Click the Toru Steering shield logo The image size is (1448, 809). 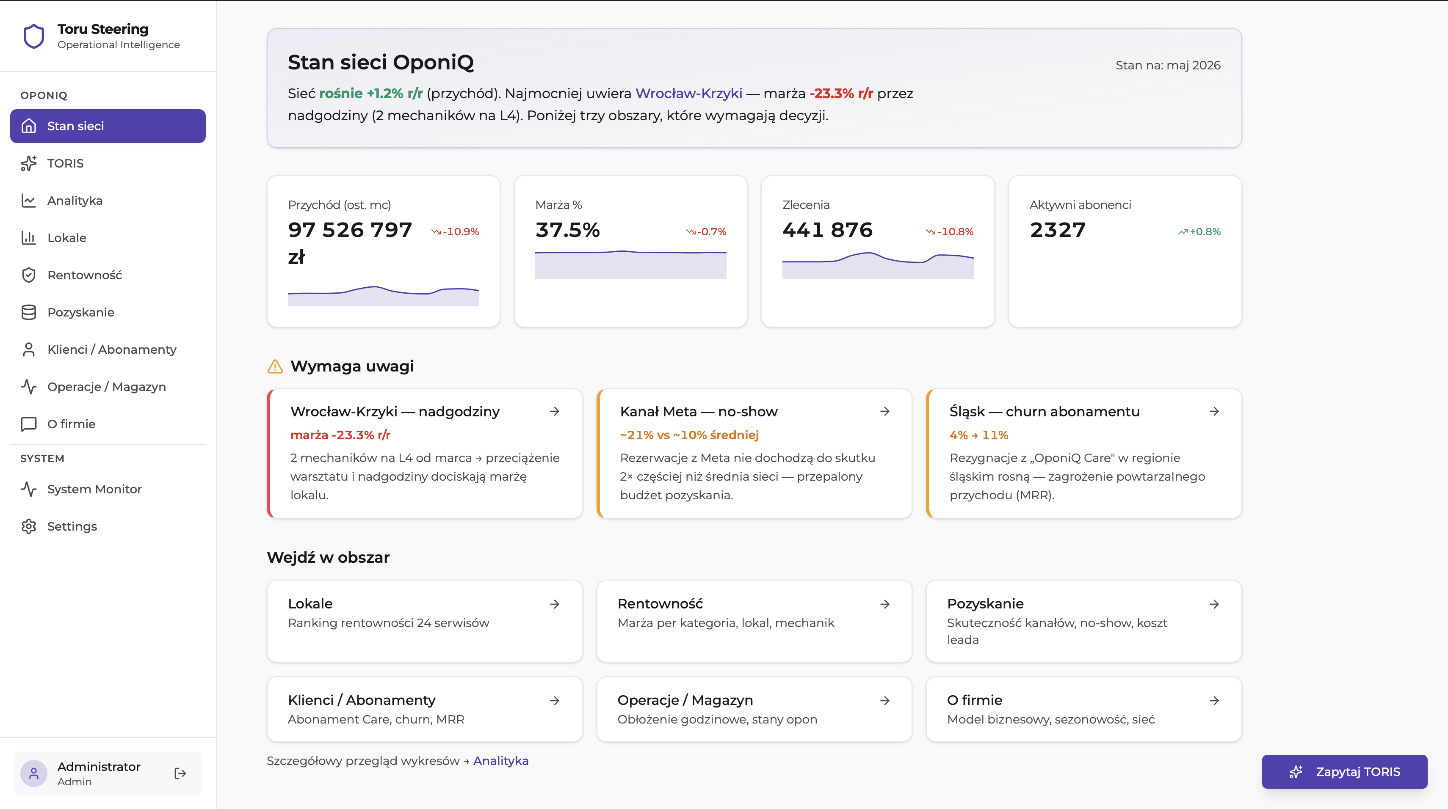(34, 36)
